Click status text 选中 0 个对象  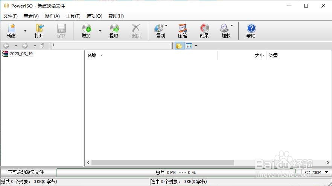(179, 181)
